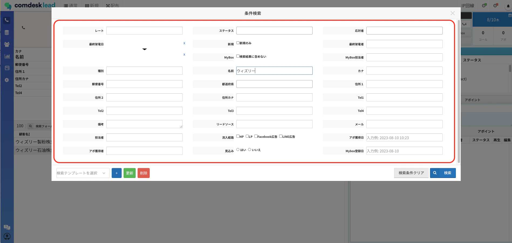Open the clock icon with green badge

[x=484, y=5]
